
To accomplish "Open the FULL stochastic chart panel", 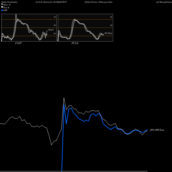I will tap(85, 28).
